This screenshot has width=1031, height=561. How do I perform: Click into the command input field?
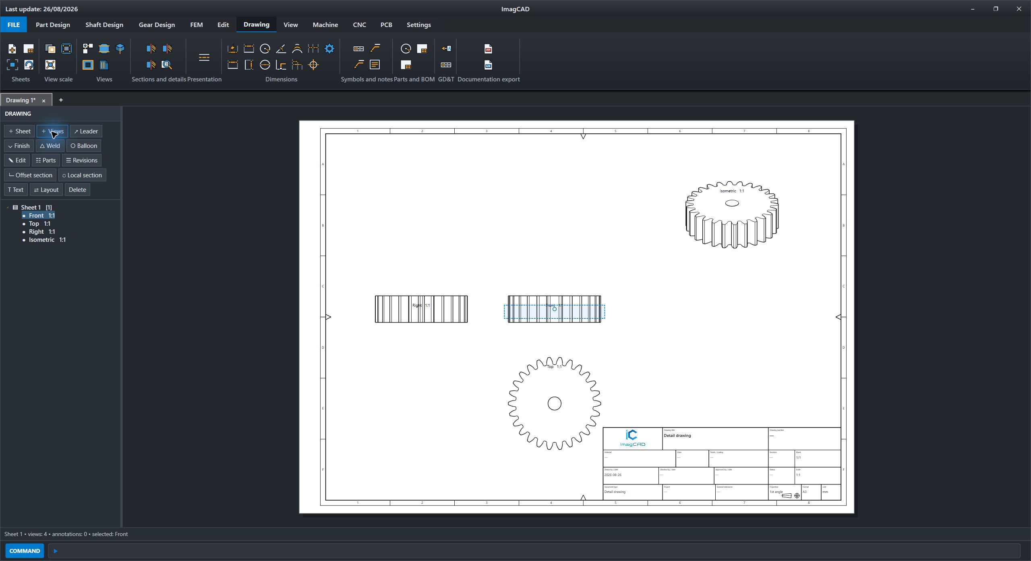[x=534, y=551]
